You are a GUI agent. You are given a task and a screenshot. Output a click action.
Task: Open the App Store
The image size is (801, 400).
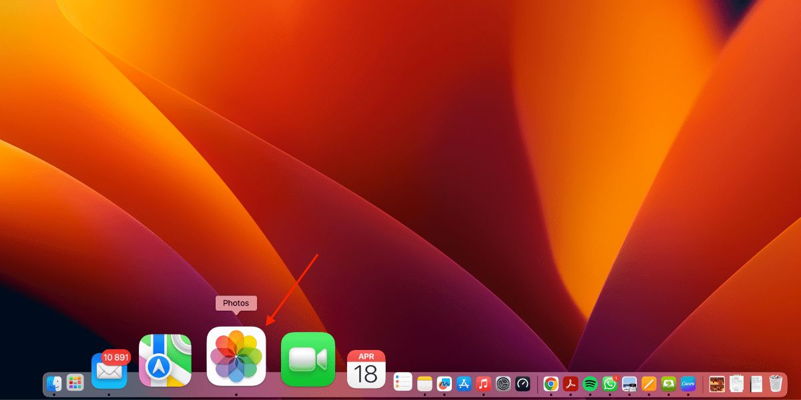(x=464, y=383)
